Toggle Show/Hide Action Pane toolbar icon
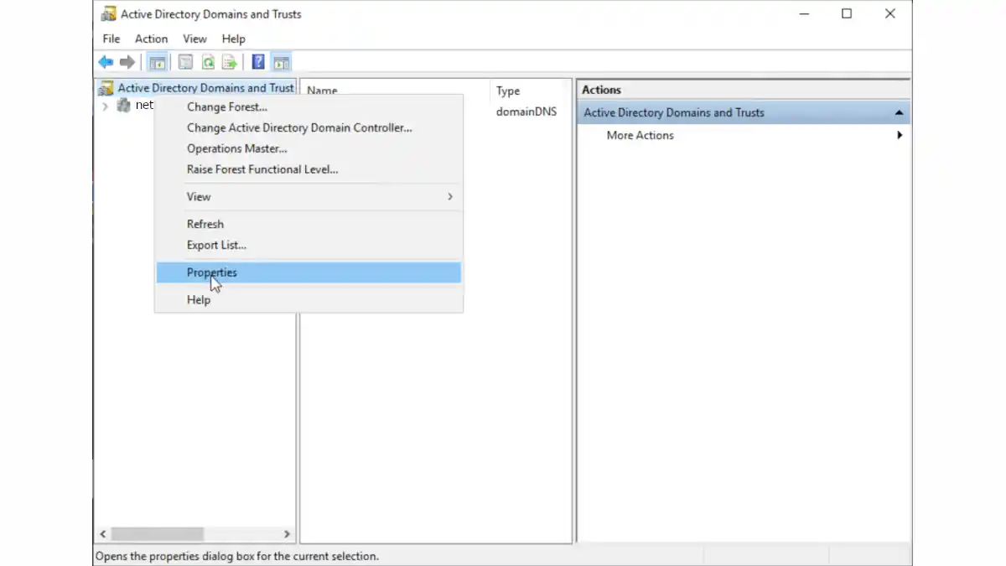Viewport: 1006px width, 566px height. pos(281,62)
